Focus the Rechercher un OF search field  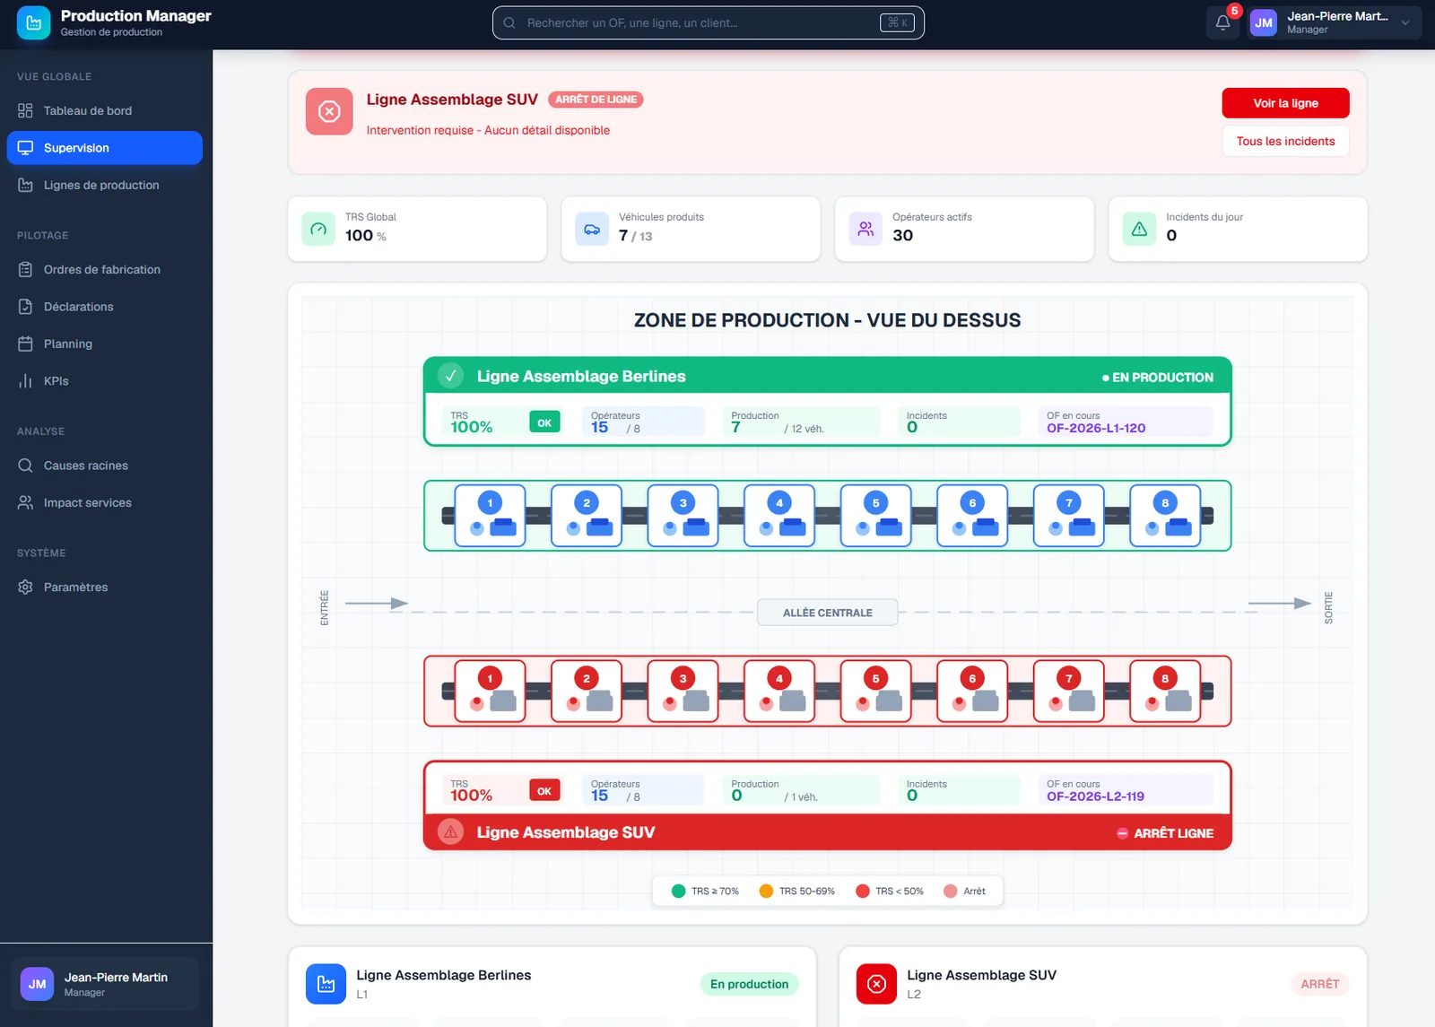[709, 23]
